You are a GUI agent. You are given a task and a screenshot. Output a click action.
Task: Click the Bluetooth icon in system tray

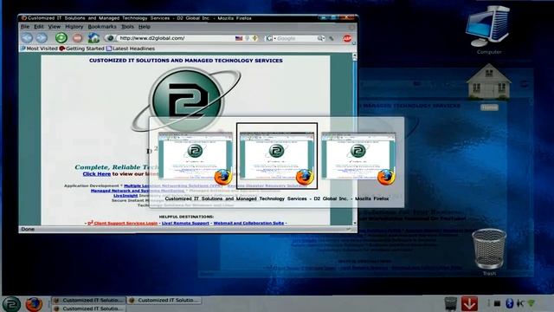[509, 303]
